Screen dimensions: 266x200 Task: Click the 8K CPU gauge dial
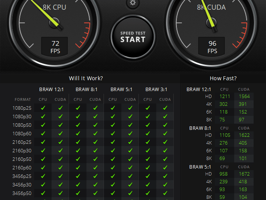coord(54,23)
